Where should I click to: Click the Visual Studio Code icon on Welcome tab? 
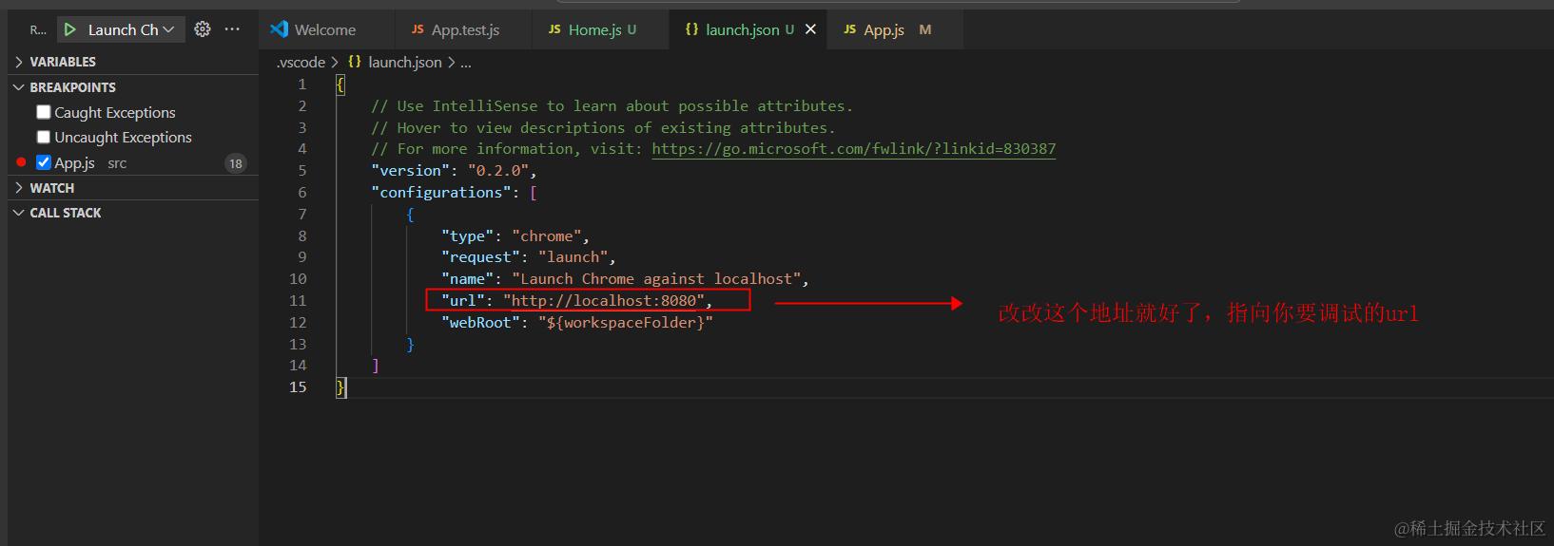279,29
